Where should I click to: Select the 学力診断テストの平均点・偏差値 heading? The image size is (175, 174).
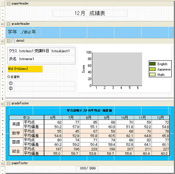pos(90,110)
